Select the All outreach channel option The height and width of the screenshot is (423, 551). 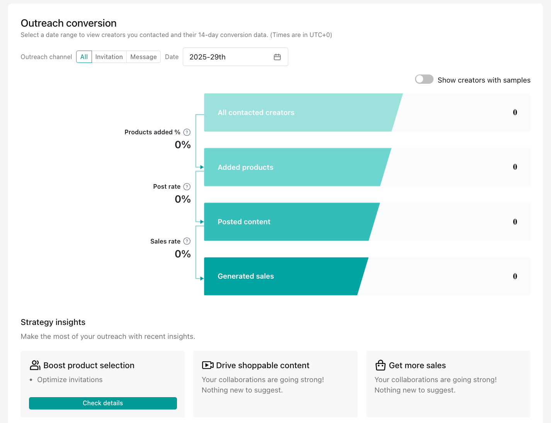[x=84, y=57]
